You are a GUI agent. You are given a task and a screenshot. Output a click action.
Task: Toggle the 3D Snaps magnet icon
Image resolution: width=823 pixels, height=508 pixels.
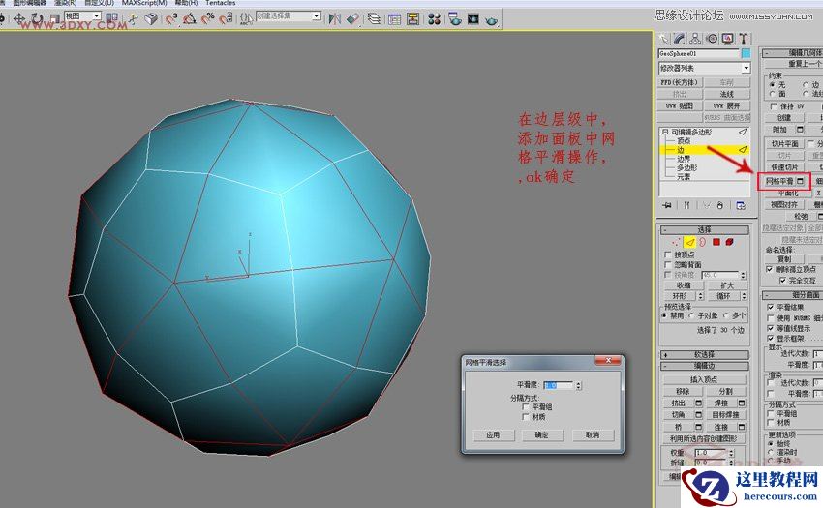click(171, 19)
